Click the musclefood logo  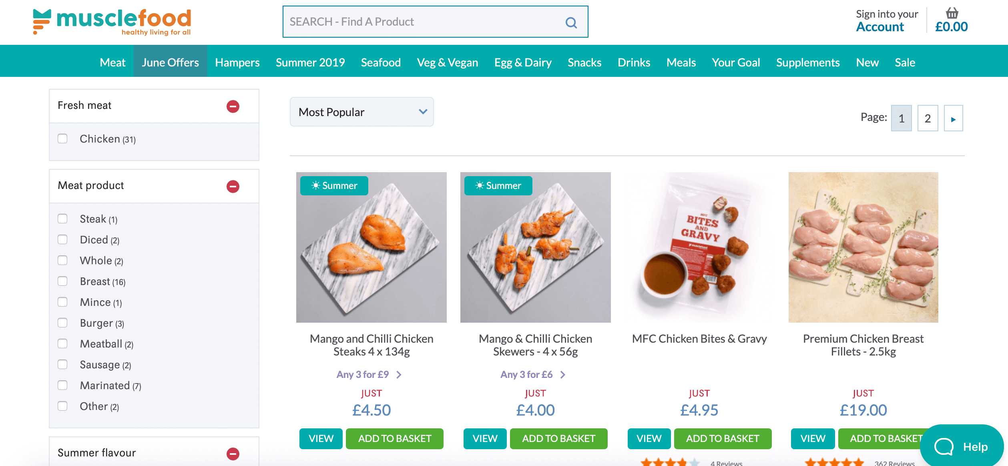(x=112, y=22)
